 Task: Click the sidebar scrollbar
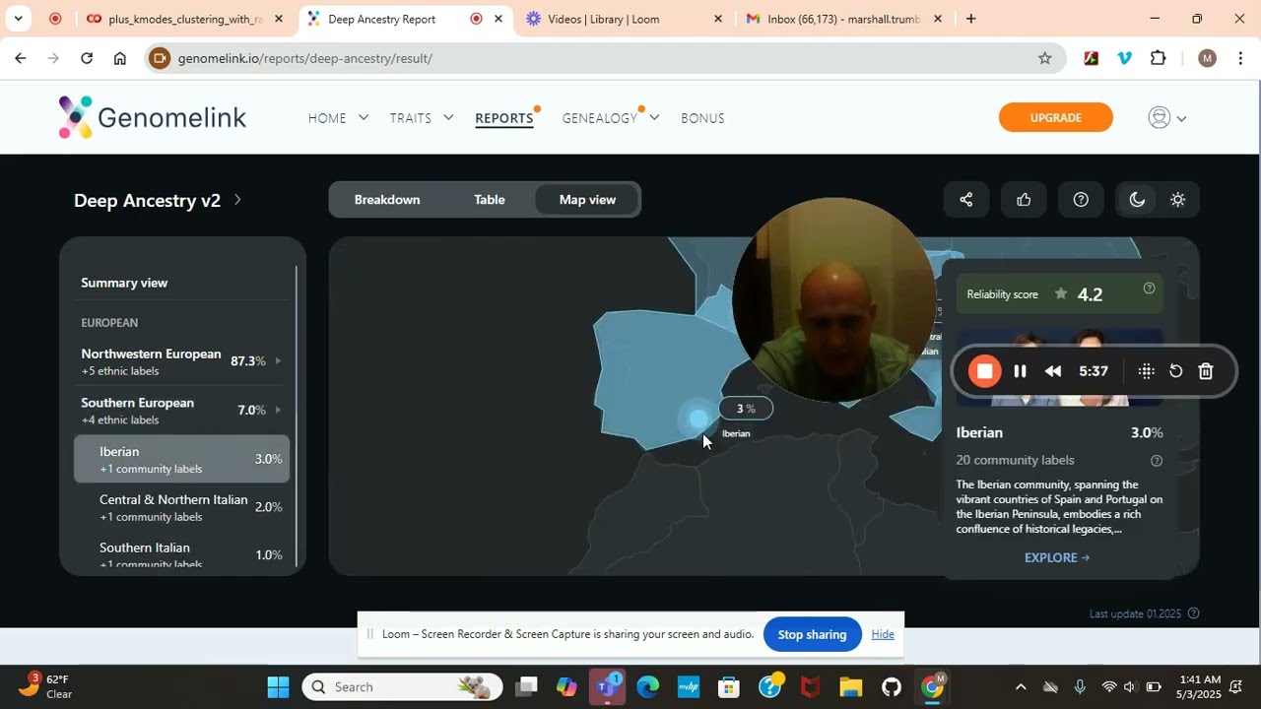[x=296, y=414]
